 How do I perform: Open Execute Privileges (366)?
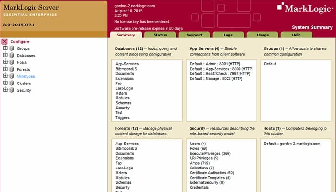[210, 154]
